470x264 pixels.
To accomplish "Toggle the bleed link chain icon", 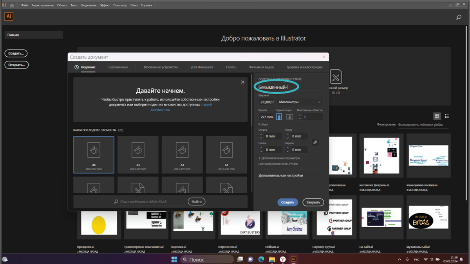I will tap(315, 142).
